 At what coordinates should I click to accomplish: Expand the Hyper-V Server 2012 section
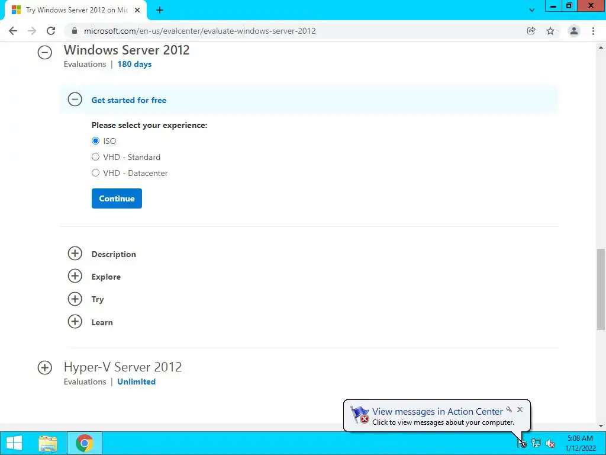tap(45, 367)
